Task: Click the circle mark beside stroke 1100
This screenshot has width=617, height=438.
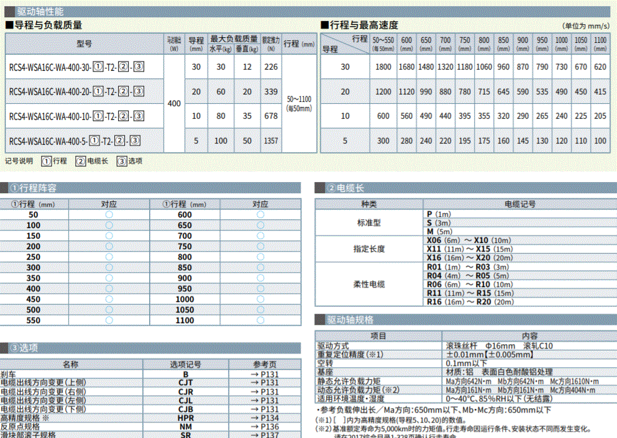Action: (x=260, y=321)
